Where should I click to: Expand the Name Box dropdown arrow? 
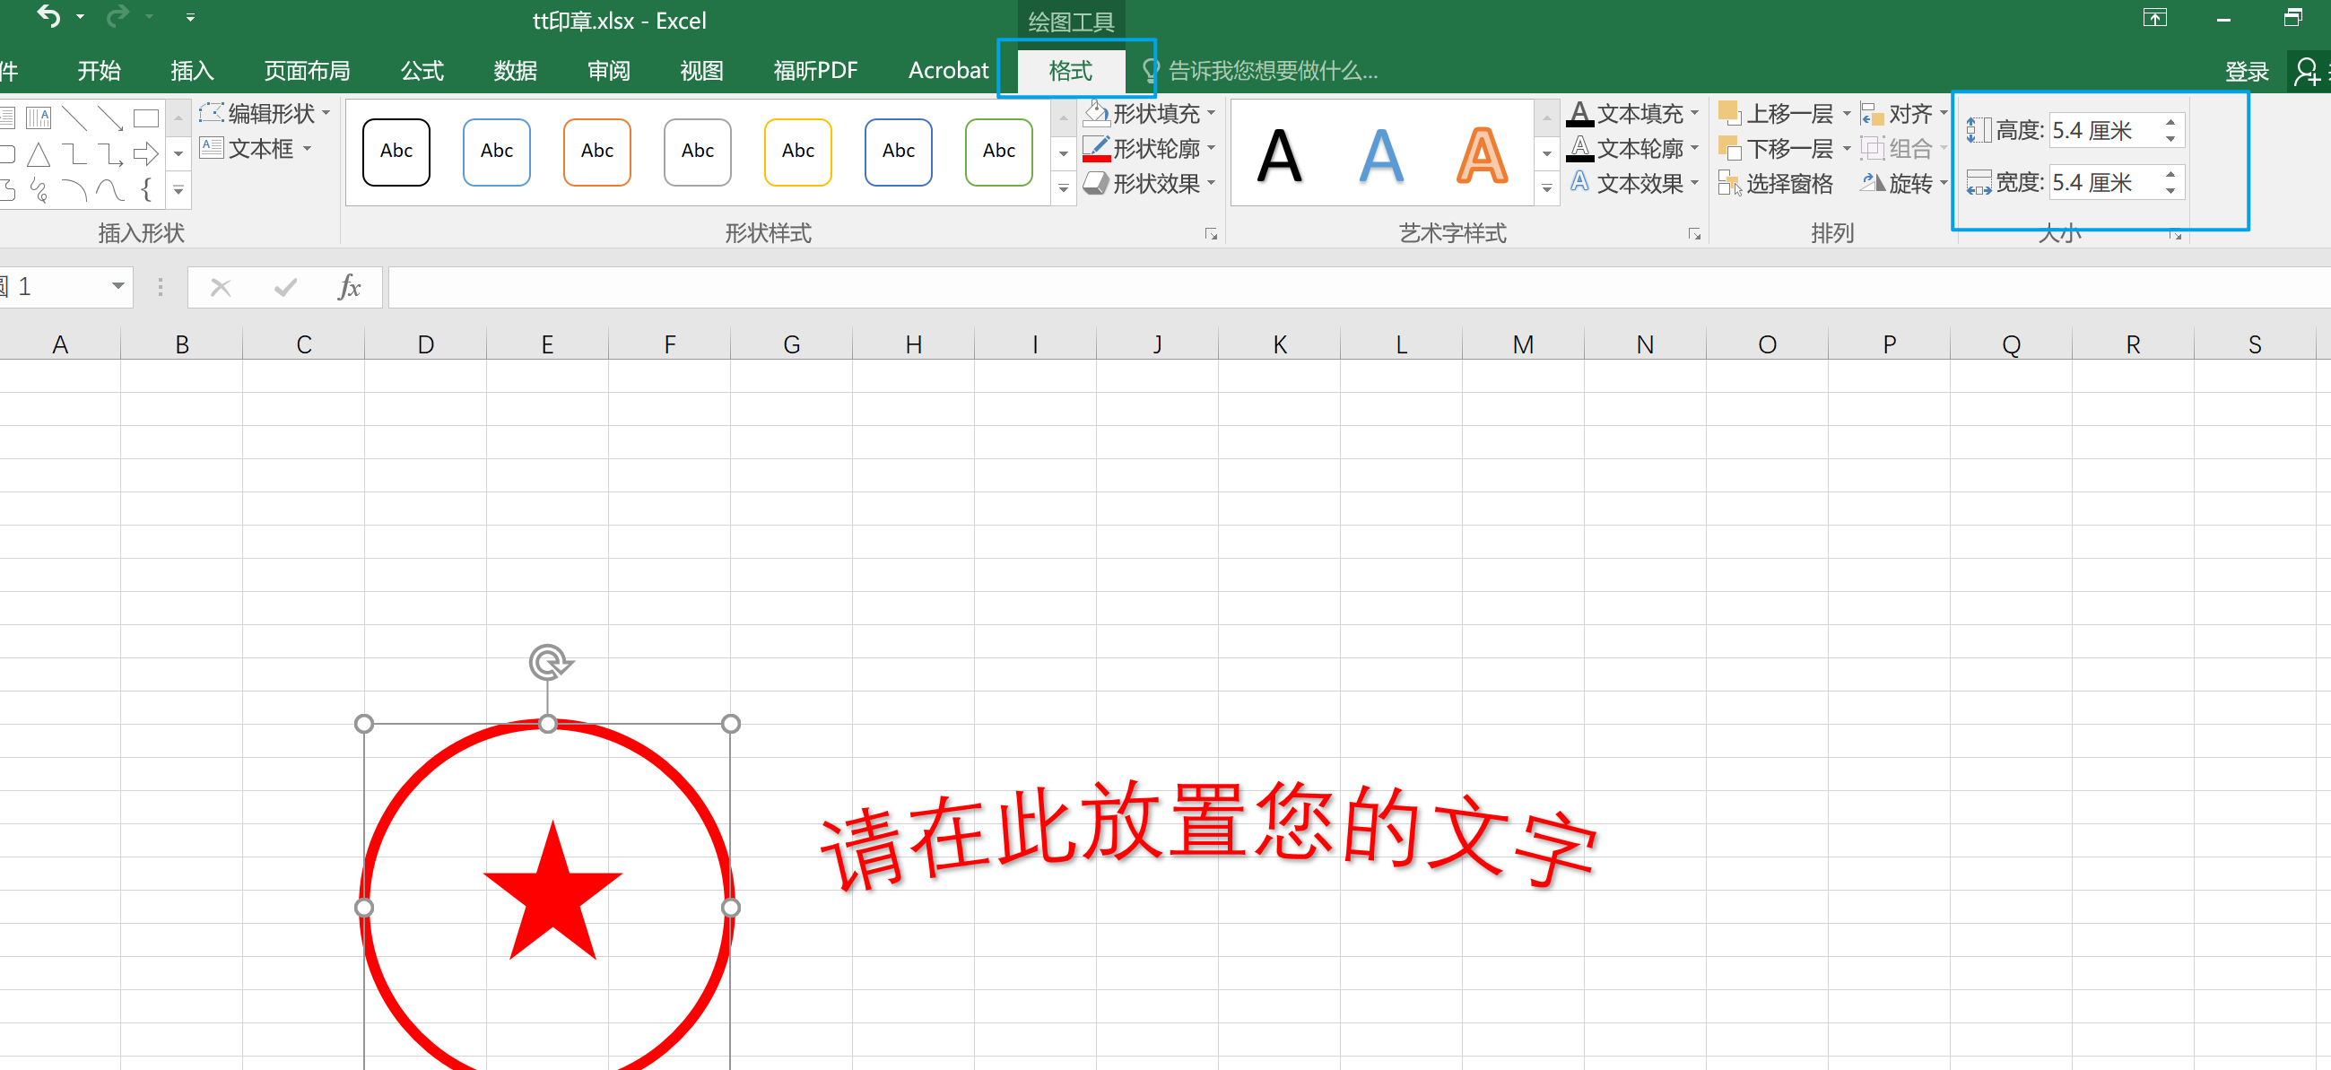click(x=117, y=286)
